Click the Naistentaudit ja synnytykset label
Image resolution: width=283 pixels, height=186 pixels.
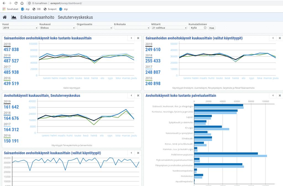click(x=179, y=133)
